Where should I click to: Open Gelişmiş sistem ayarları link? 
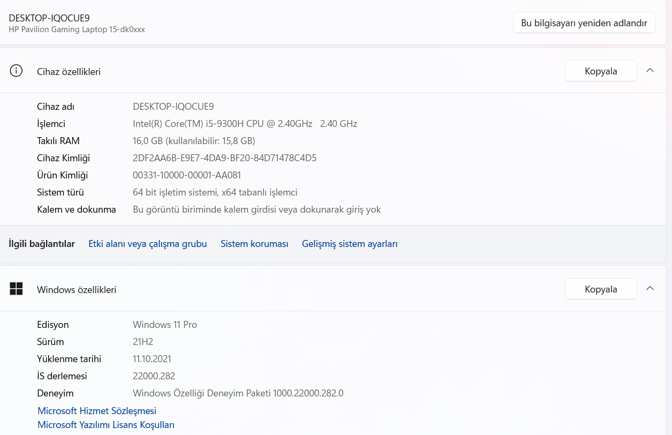coord(350,244)
